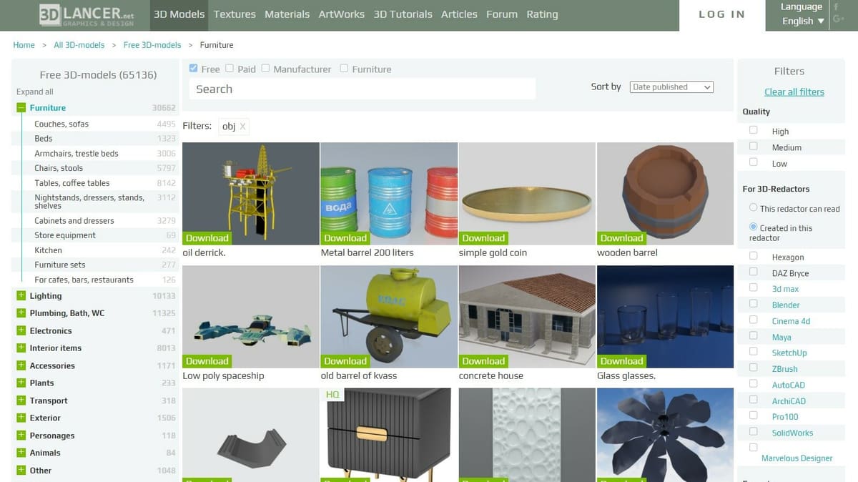The height and width of the screenshot is (482, 858).
Task: Check the 3d max checkbox
Action: [753, 287]
